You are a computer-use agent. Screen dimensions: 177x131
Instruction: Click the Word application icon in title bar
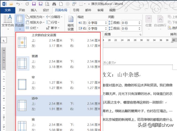coord(4,4)
